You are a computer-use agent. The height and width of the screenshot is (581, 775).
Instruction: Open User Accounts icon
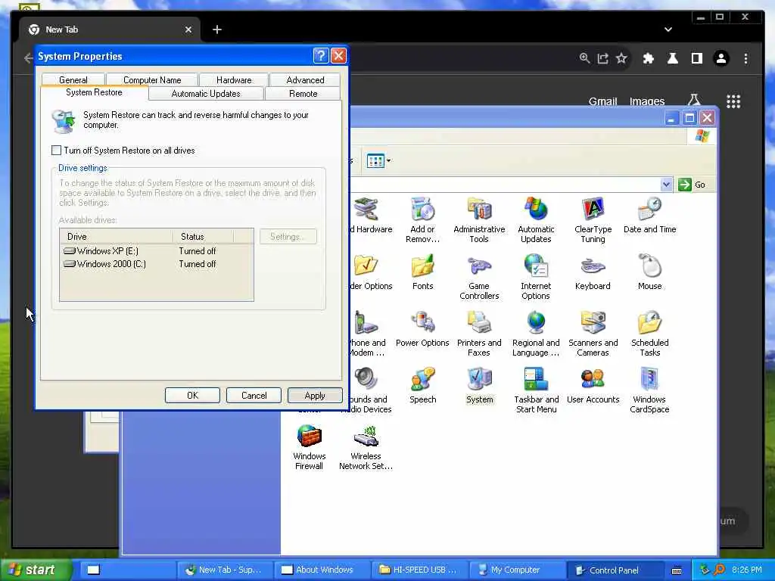pyautogui.click(x=593, y=386)
